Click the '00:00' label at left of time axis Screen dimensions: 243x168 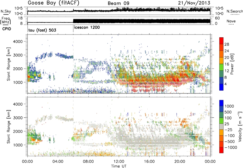[27, 162]
